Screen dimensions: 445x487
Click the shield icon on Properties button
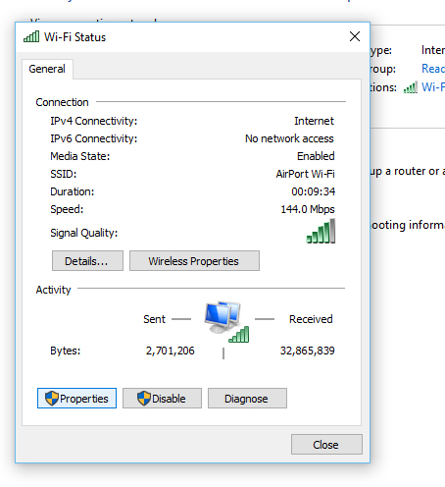[52, 399]
